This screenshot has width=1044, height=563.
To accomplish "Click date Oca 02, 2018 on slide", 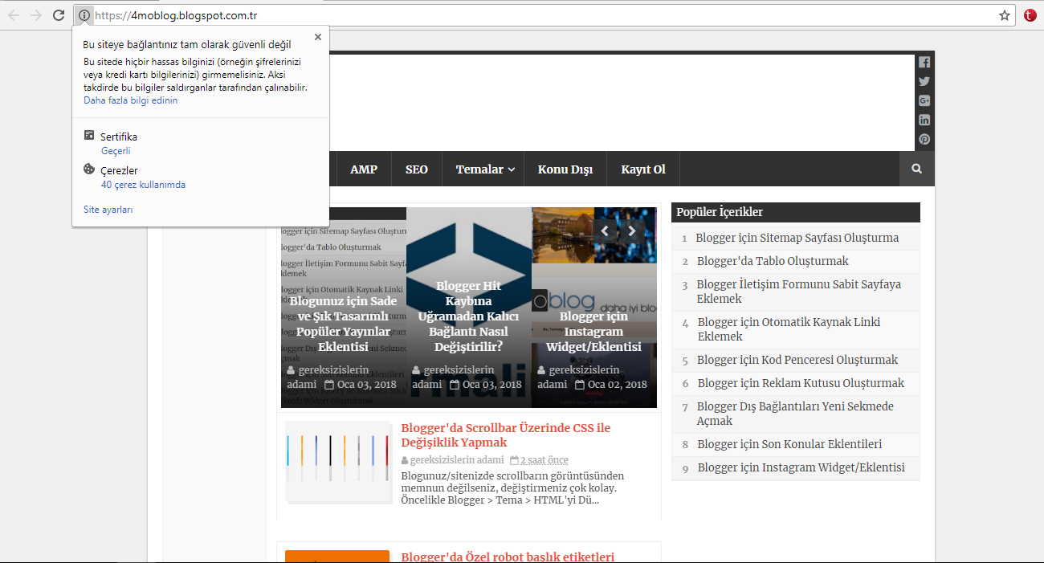I will (617, 384).
